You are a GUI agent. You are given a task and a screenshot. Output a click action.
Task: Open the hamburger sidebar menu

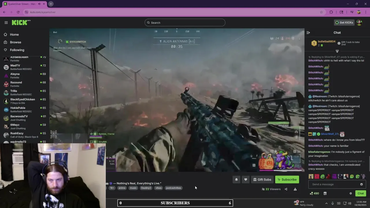6,23
